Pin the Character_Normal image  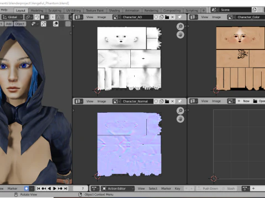(x=179, y=101)
